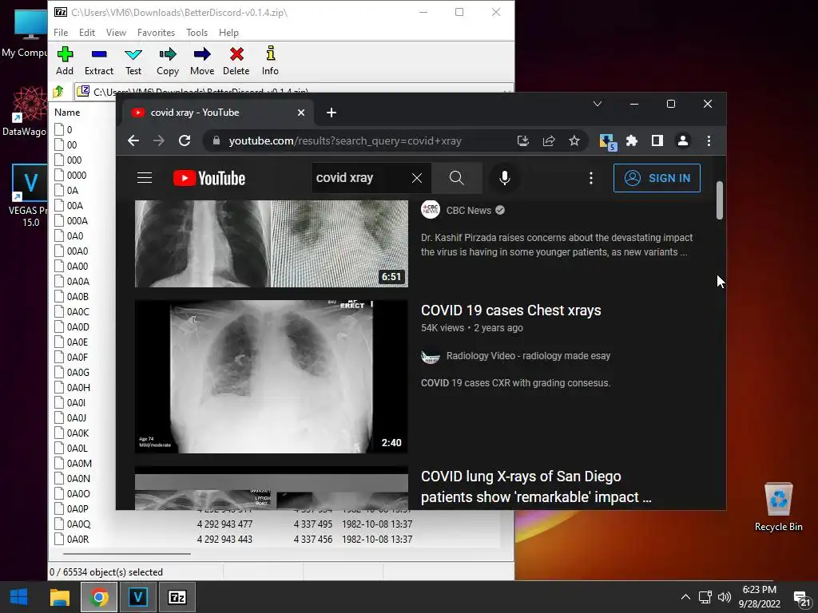818x613 pixels.
Task: Click the extension icon with badge 5
Action: (608, 142)
